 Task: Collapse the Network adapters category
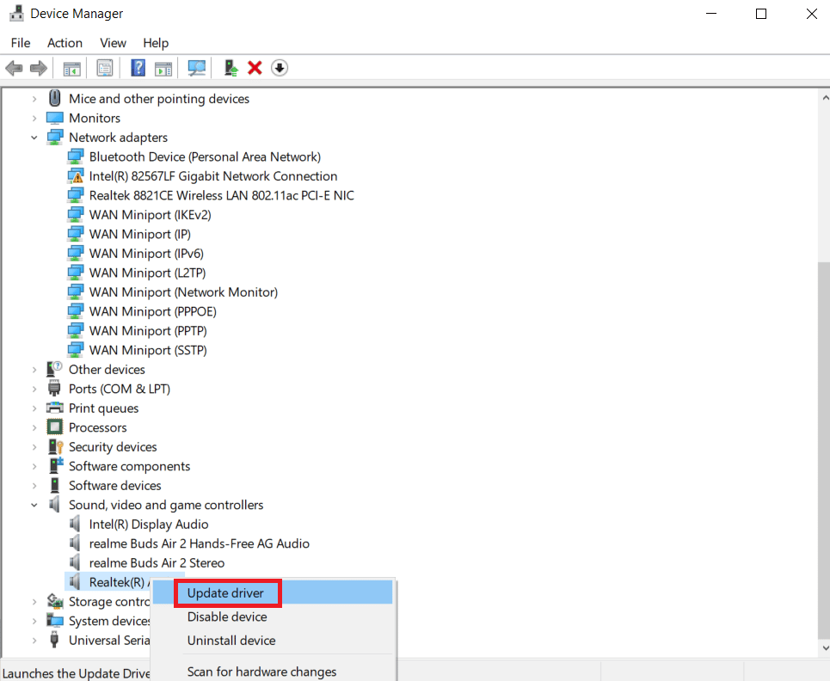click(x=34, y=138)
